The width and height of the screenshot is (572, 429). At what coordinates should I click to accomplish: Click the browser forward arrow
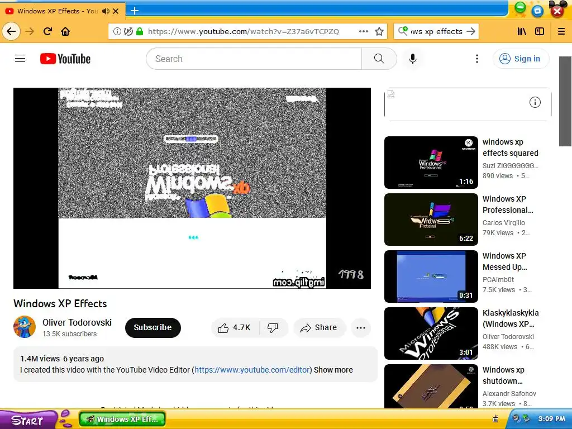(30, 31)
